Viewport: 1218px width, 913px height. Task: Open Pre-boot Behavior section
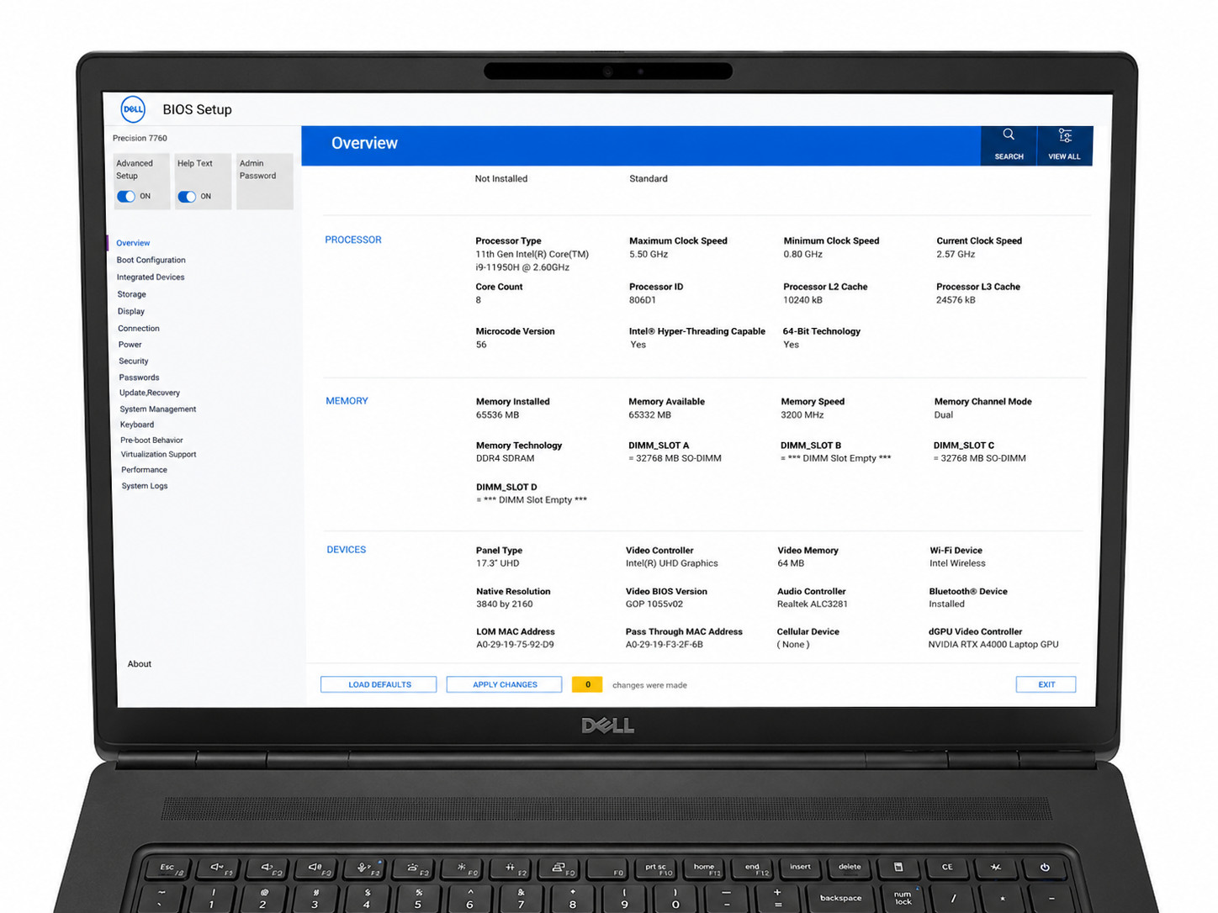[151, 440]
